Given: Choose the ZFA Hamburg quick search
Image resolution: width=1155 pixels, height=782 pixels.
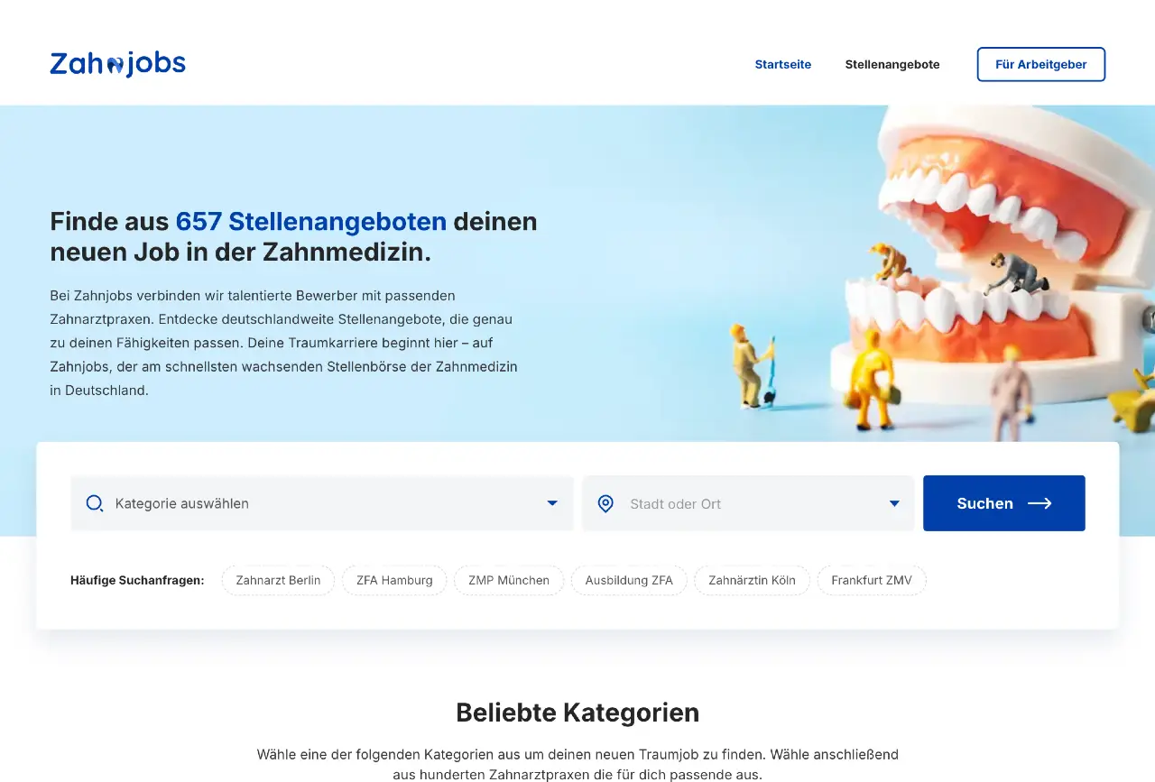Looking at the screenshot, I should (x=394, y=580).
